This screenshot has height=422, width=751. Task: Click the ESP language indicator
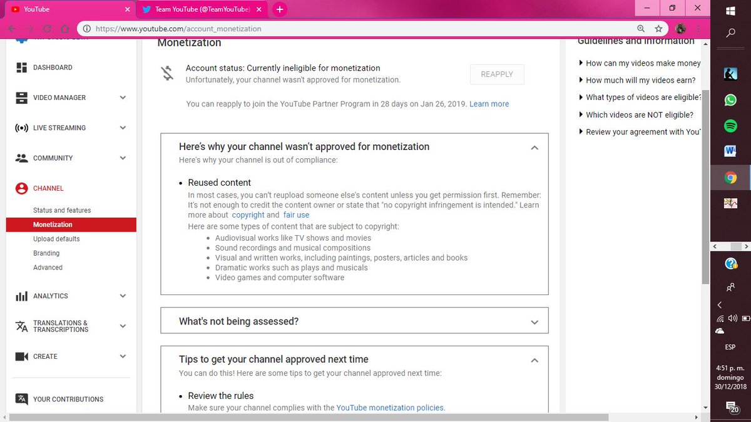click(730, 348)
